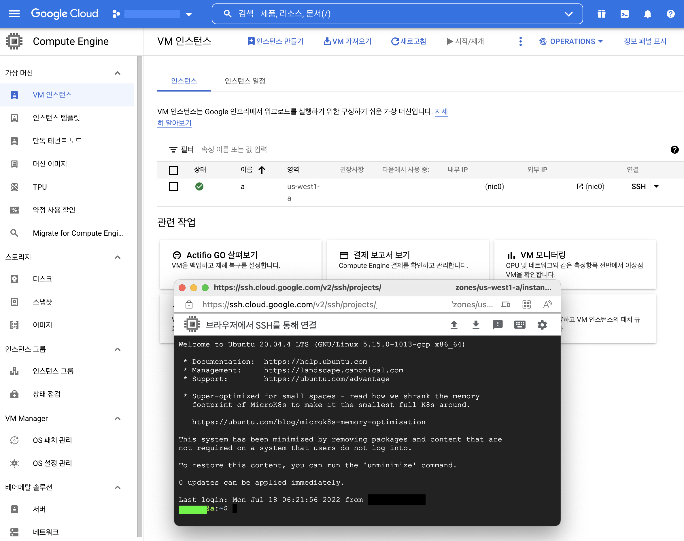Collapse the 가상 머신 sidebar section
684x541 pixels.
click(118, 73)
